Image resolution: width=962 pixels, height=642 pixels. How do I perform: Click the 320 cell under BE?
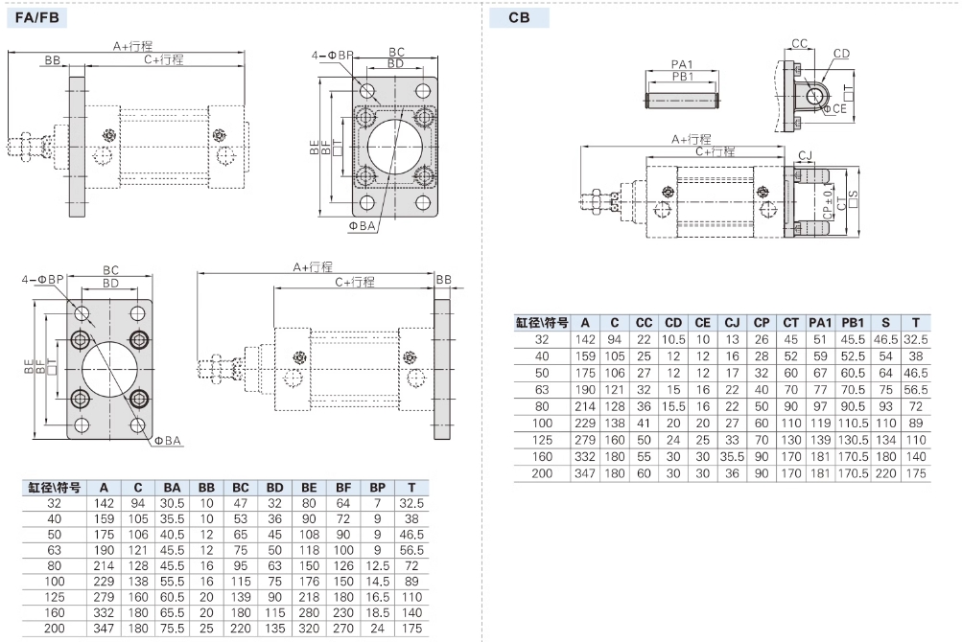tap(309, 629)
